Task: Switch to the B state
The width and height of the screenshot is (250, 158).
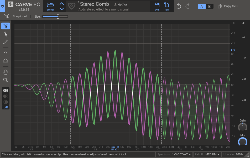Action: click(x=209, y=6)
